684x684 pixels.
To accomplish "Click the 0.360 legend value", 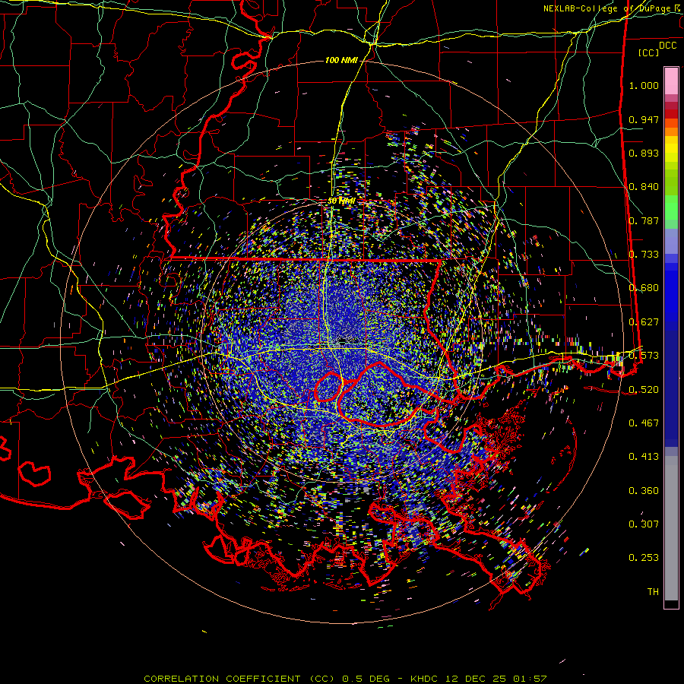I will tap(644, 491).
